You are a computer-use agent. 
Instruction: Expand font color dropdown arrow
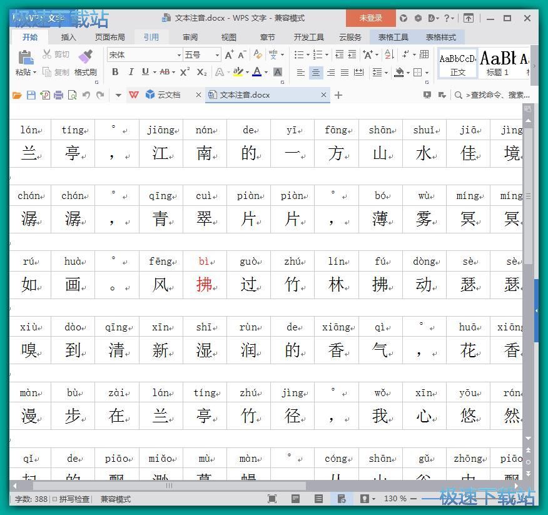(266, 73)
